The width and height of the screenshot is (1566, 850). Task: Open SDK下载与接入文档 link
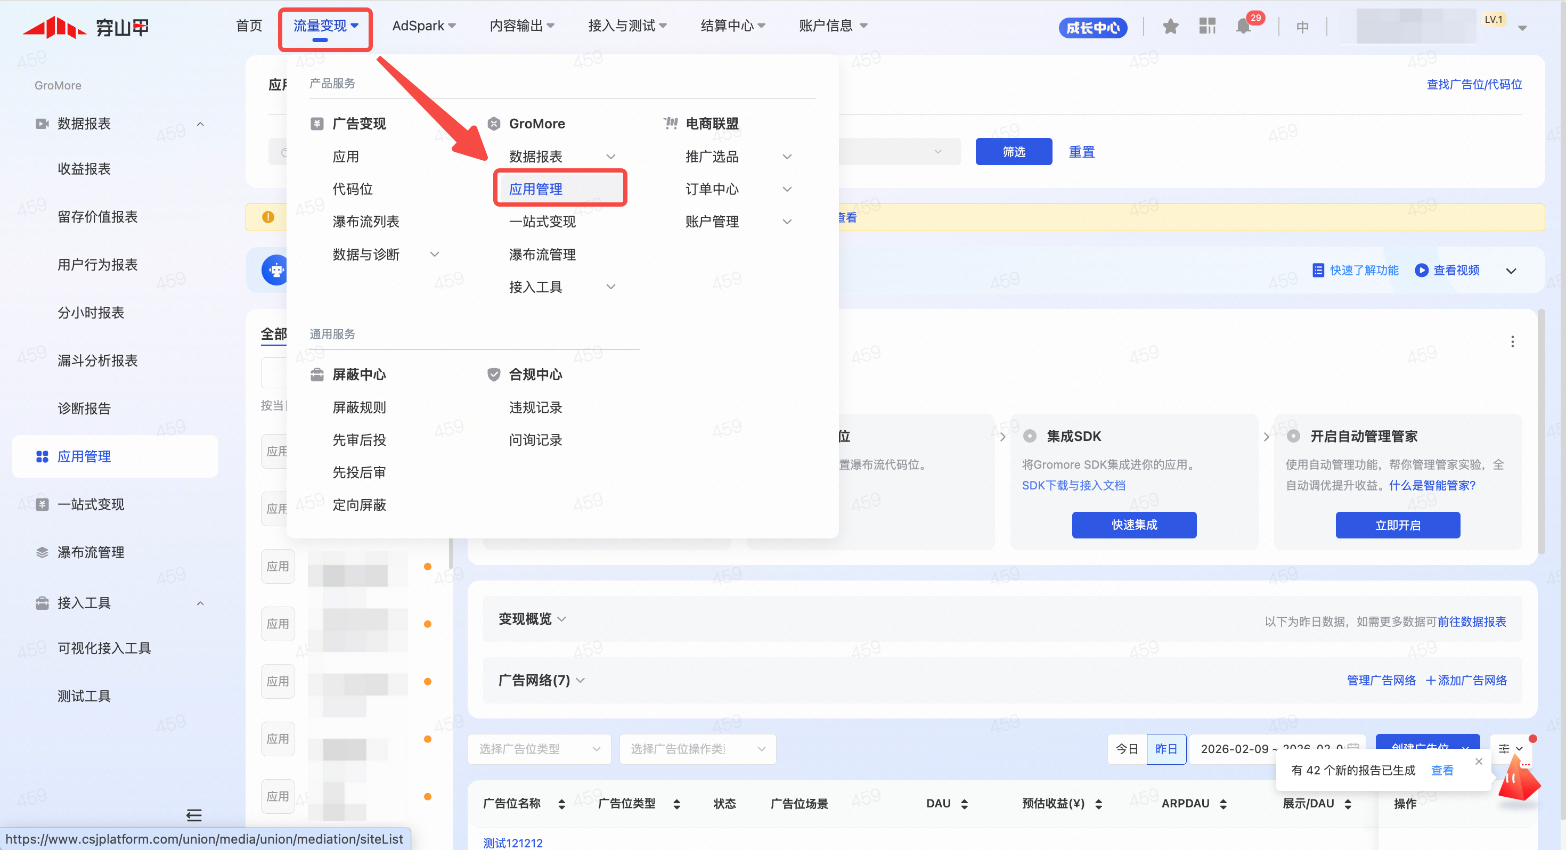pyautogui.click(x=1073, y=485)
